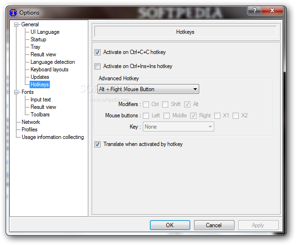Open the Startup settings page

[x=39, y=39]
